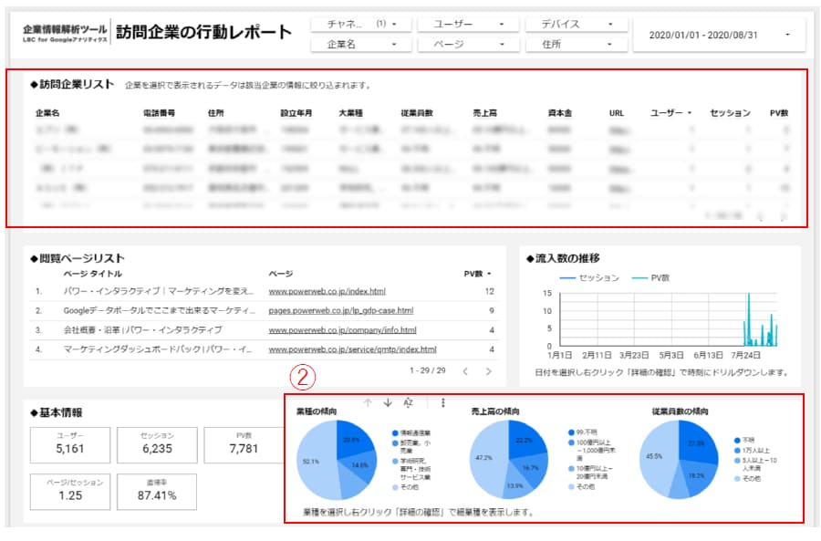Click the AZ sort icon above 業種の傾向 chart
The height and width of the screenshot is (541, 821).
coord(409,402)
